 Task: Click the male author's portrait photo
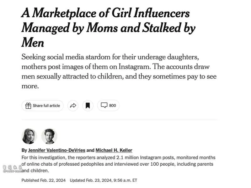49,136
